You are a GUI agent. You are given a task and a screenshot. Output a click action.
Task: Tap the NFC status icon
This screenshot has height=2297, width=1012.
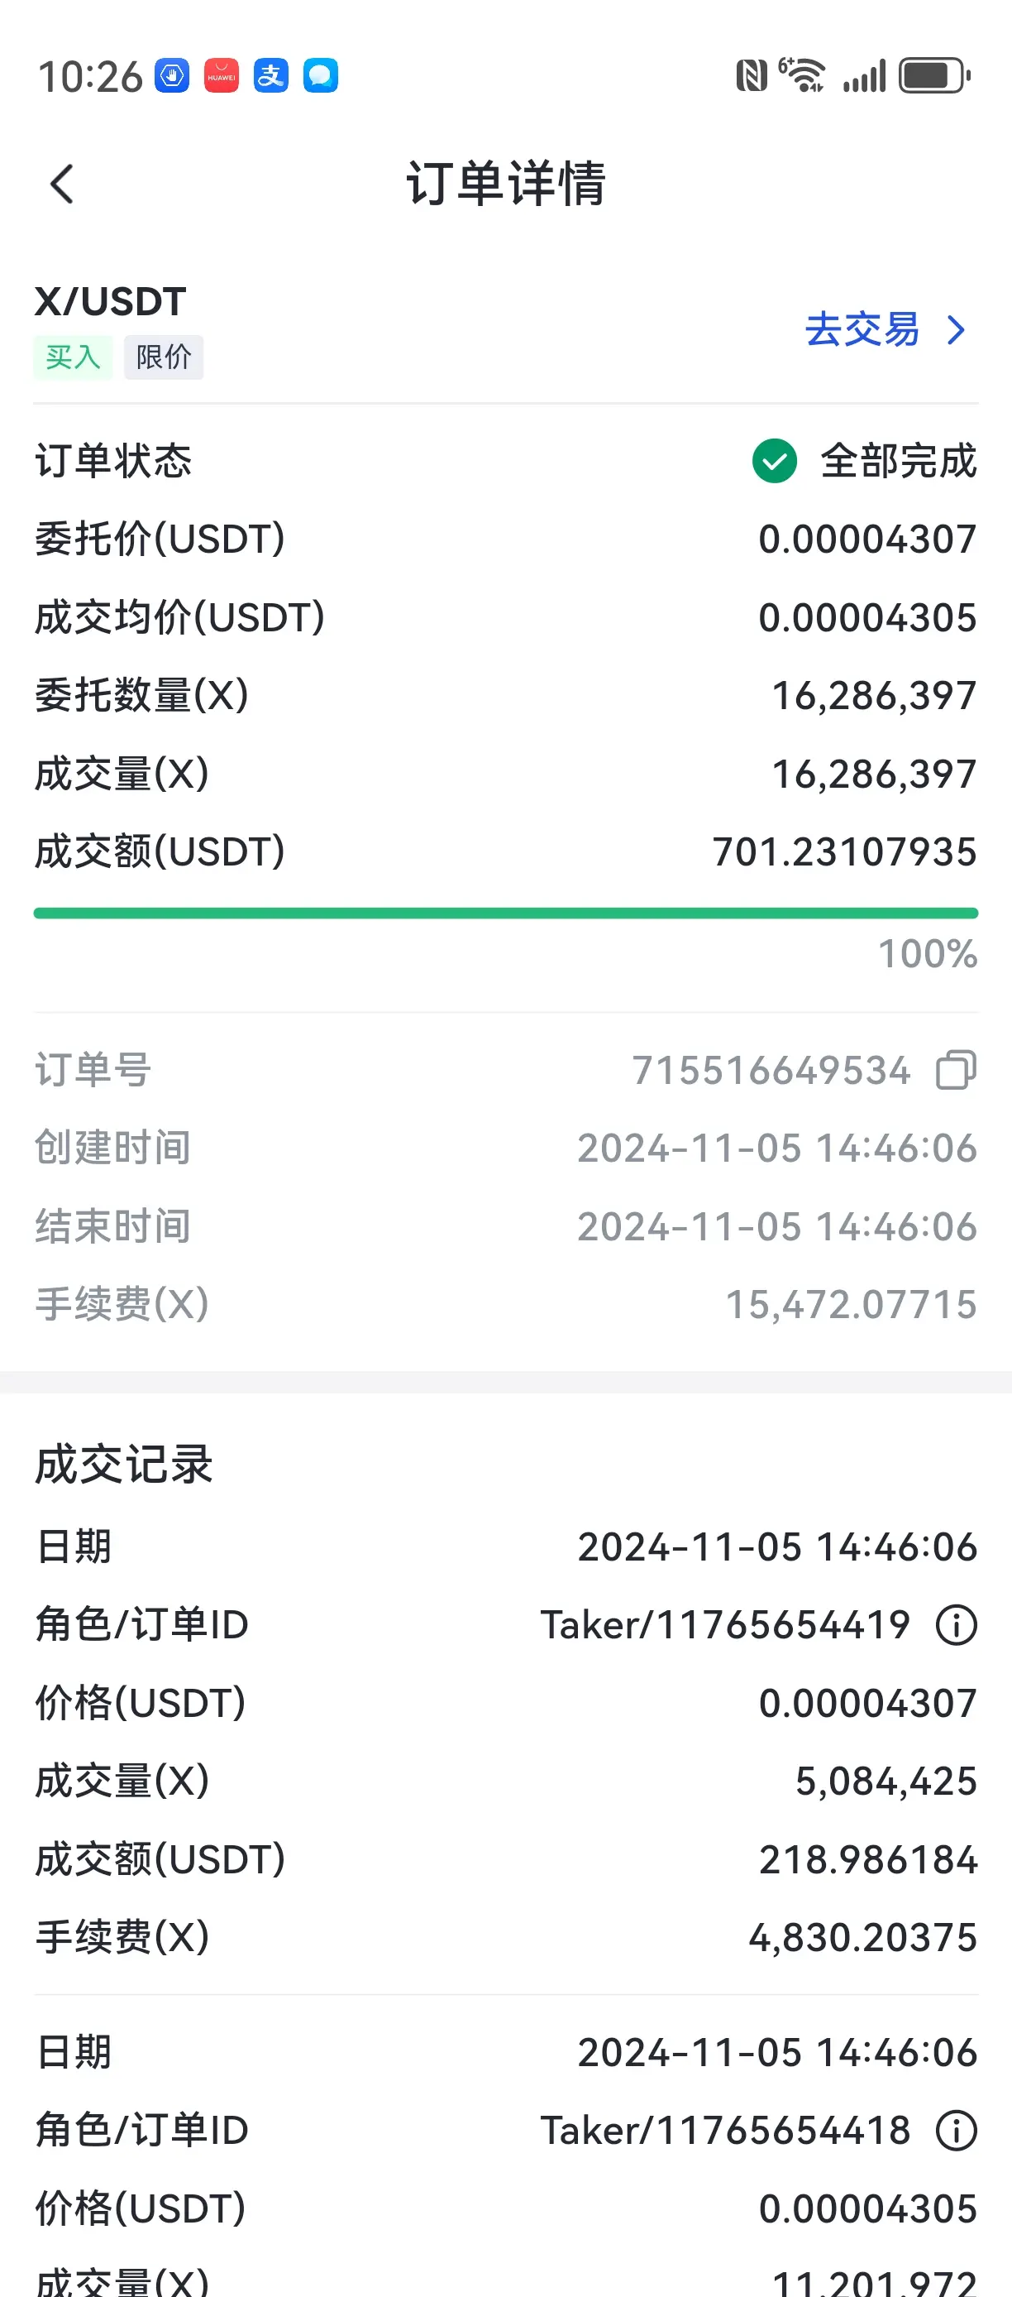point(751,76)
